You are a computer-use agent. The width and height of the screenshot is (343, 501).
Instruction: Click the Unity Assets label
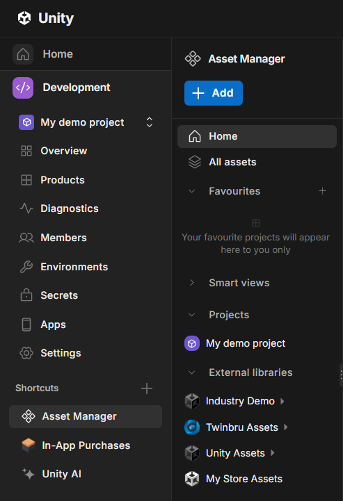[235, 453]
